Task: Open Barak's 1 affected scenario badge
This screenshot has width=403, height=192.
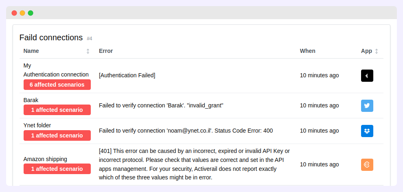Action: click(x=57, y=110)
